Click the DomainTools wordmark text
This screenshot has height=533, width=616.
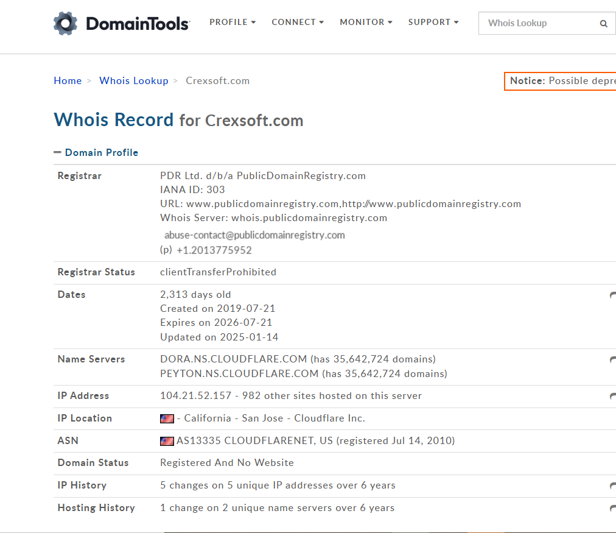138,24
